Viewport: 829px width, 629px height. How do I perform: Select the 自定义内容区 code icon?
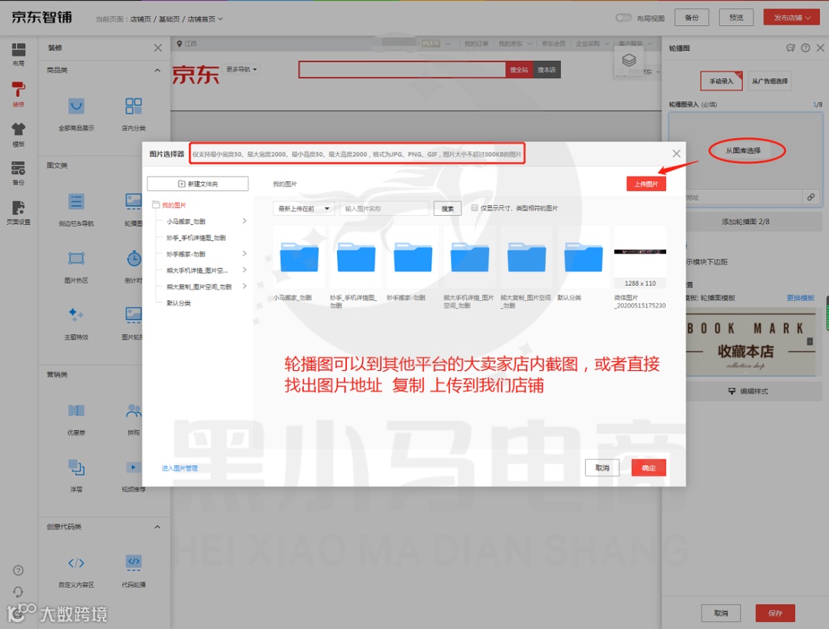click(76, 563)
